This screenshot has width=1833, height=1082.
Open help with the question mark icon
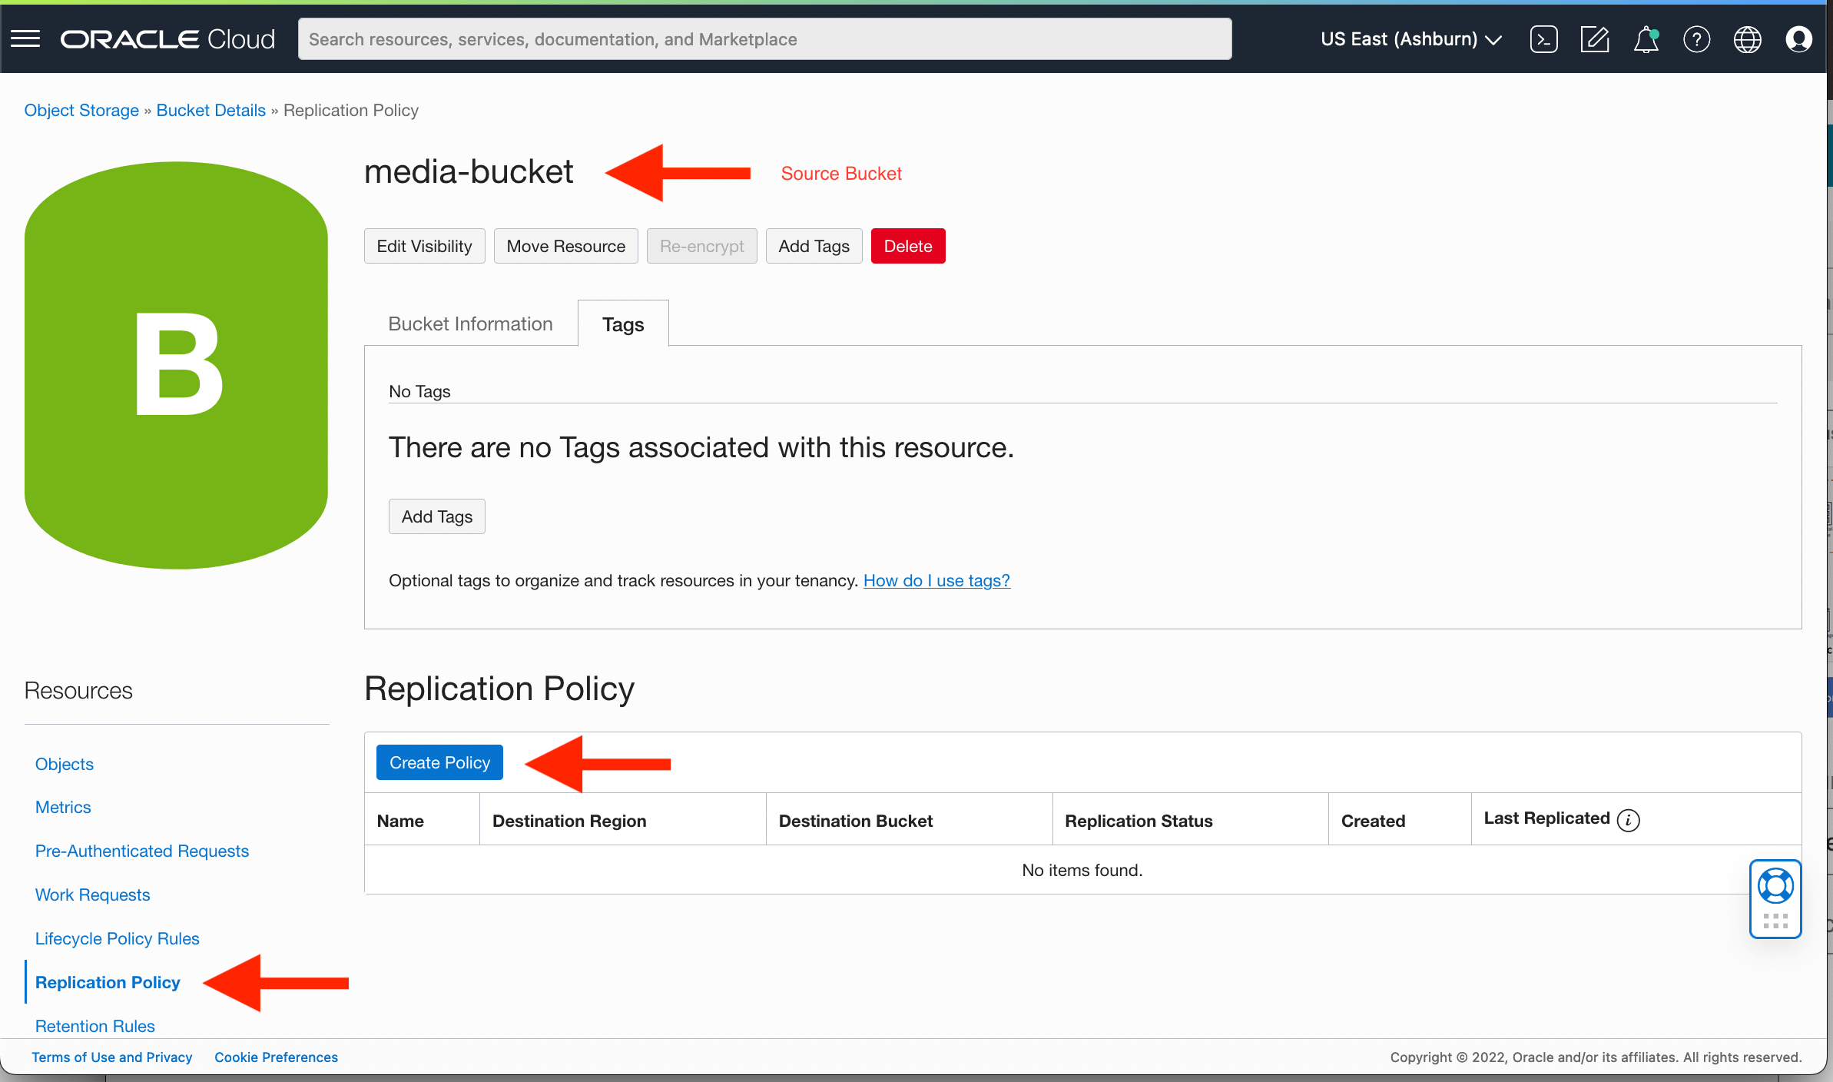[x=1697, y=38]
